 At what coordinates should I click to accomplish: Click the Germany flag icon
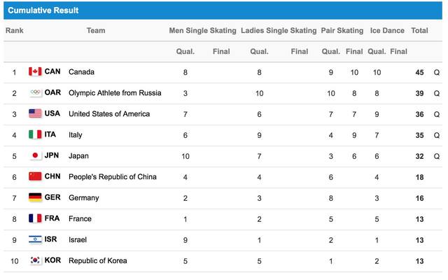35,197
